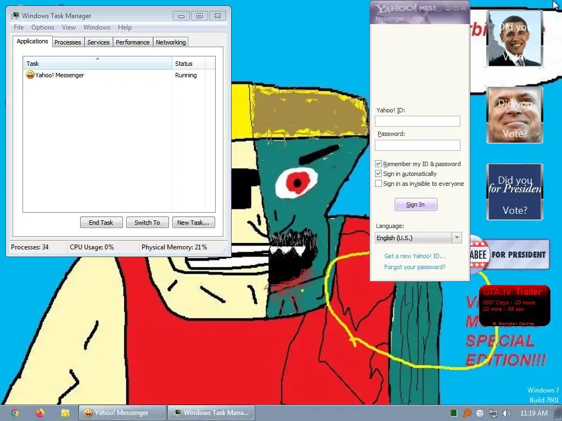
Task: Click the Running status cell
Action: (x=186, y=75)
